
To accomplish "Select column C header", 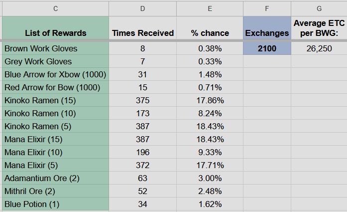I will 55,8.
